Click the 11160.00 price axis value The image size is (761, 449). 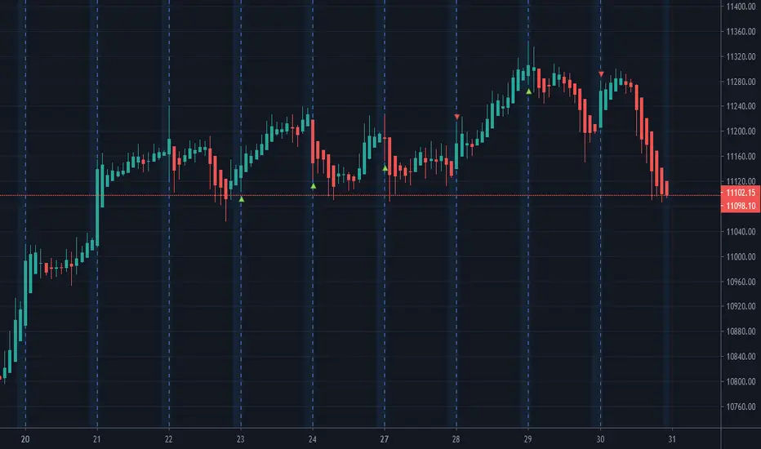[741, 156]
